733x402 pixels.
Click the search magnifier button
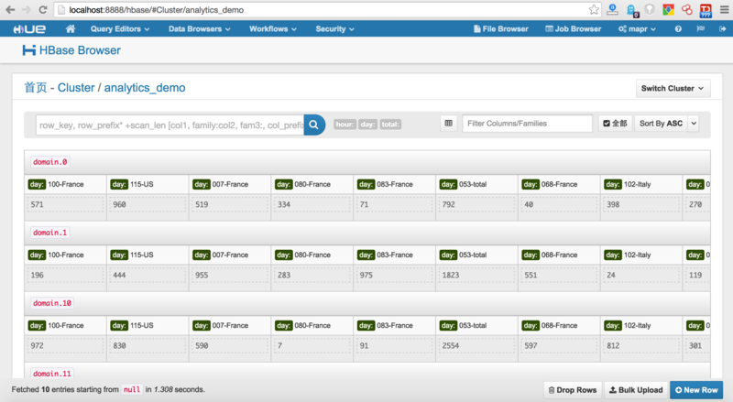coord(314,124)
